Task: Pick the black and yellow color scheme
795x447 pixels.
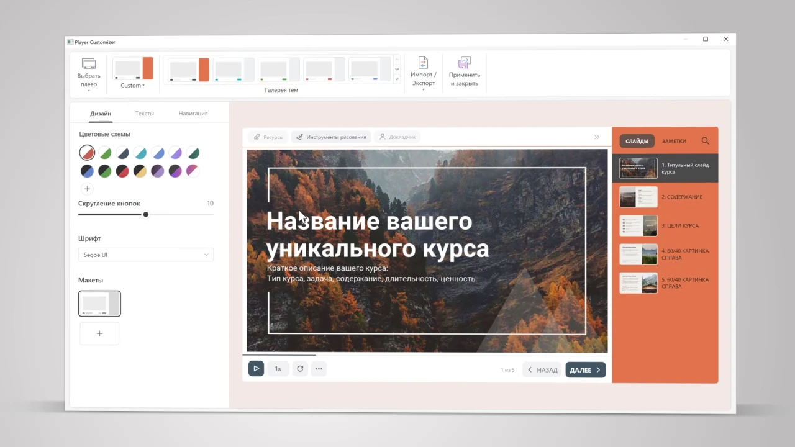Action: coord(140,171)
